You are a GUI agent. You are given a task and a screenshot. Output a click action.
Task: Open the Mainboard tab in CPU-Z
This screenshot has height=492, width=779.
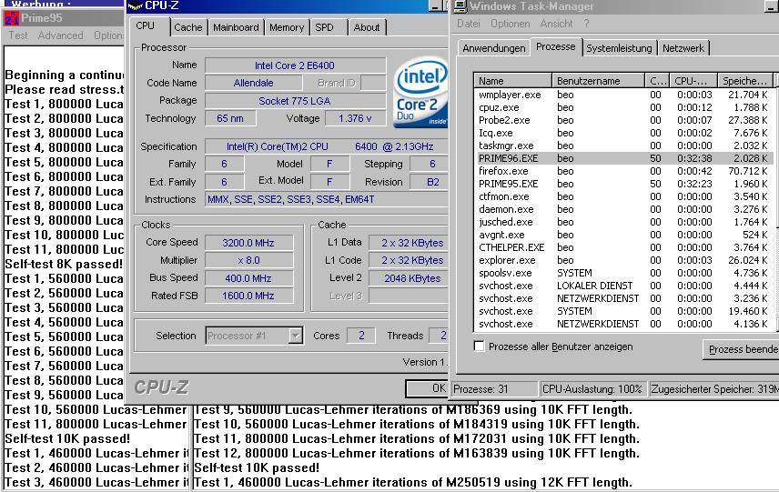coord(236,27)
